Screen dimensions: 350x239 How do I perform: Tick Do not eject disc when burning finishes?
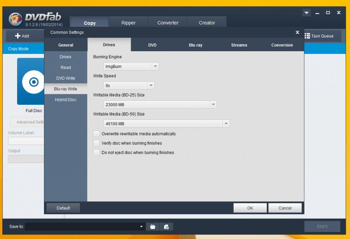(x=96, y=152)
